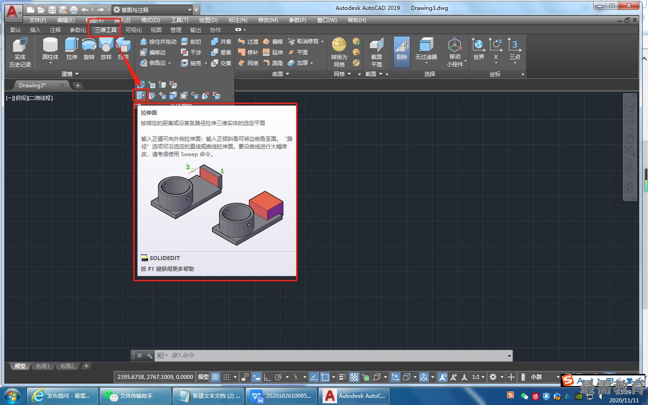Toggle dynamic input in status bar
Screen dimensions: 648x405
(256, 377)
